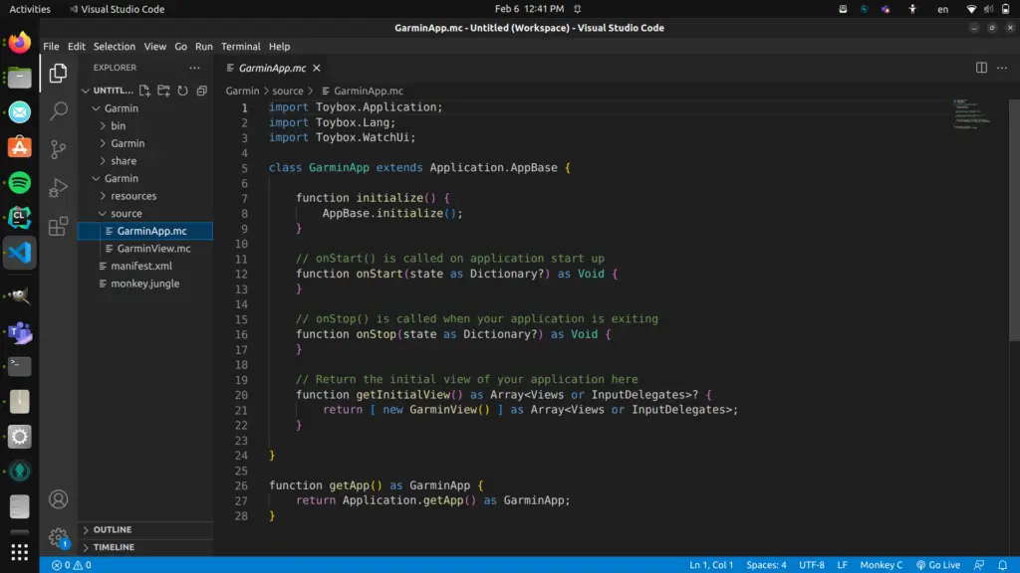This screenshot has width=1020, height=573.
Task: Open the View menu
Action: point(154,46)
